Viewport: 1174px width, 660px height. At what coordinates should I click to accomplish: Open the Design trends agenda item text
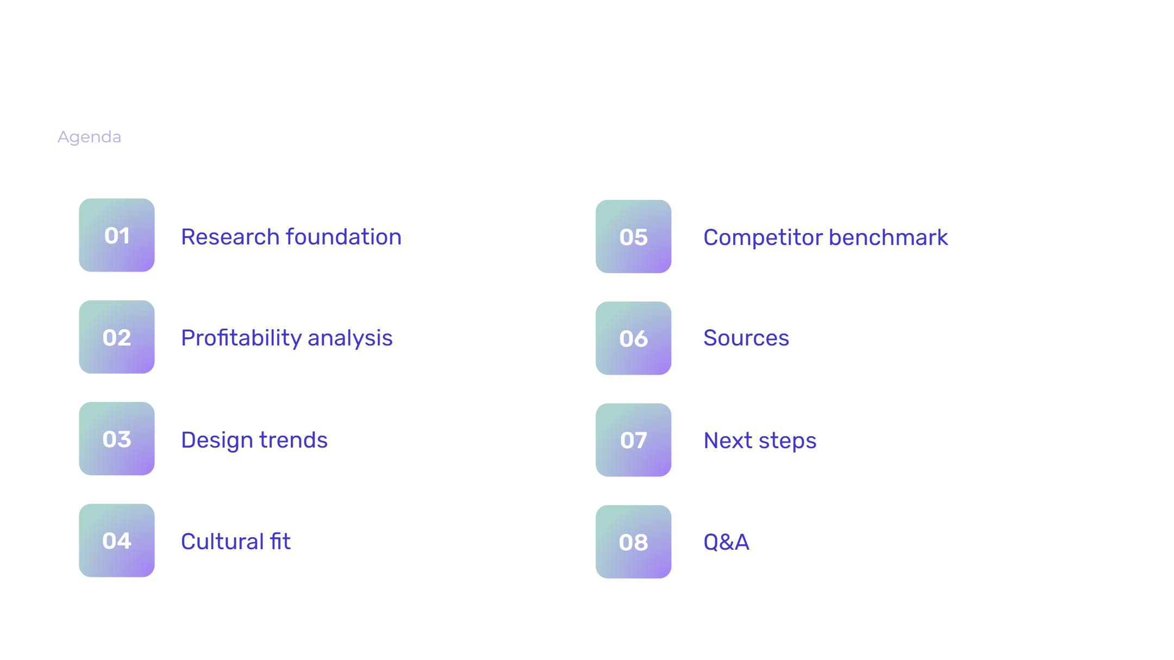click(254, 440)
